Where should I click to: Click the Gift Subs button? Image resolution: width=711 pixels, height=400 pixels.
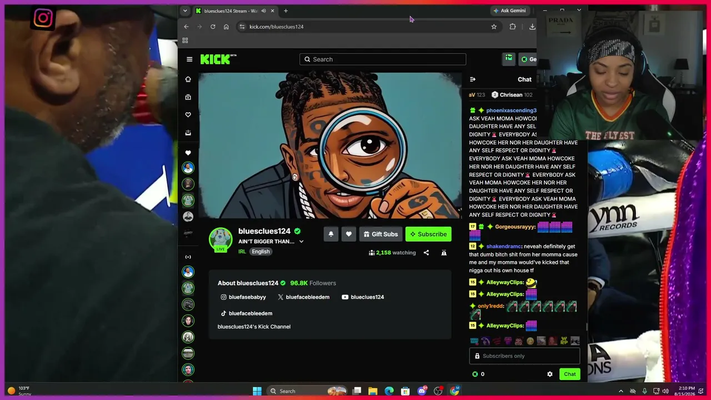click(x=380, y=234)
